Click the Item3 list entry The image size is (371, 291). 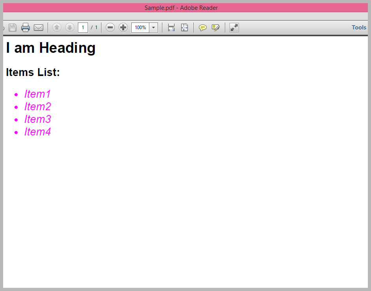[x=38, y=119]
